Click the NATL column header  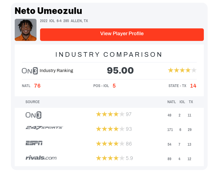tap(171, 102)
